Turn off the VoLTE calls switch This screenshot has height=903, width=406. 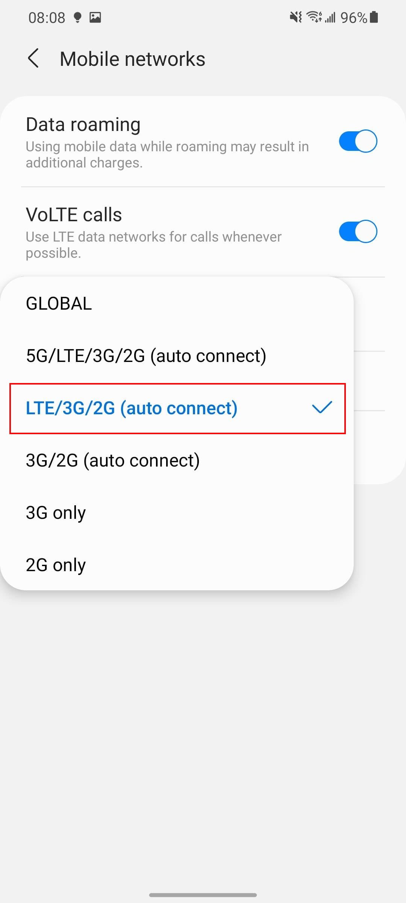pos(358,231)
